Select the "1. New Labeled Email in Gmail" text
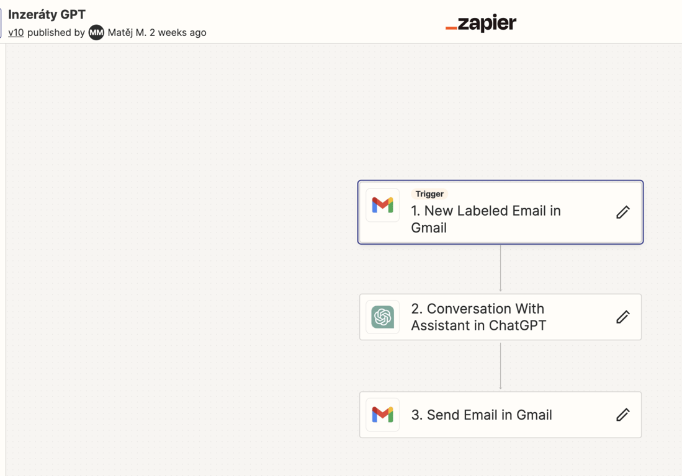The height and width of the screenshot is (476, 682). point(485,219)
